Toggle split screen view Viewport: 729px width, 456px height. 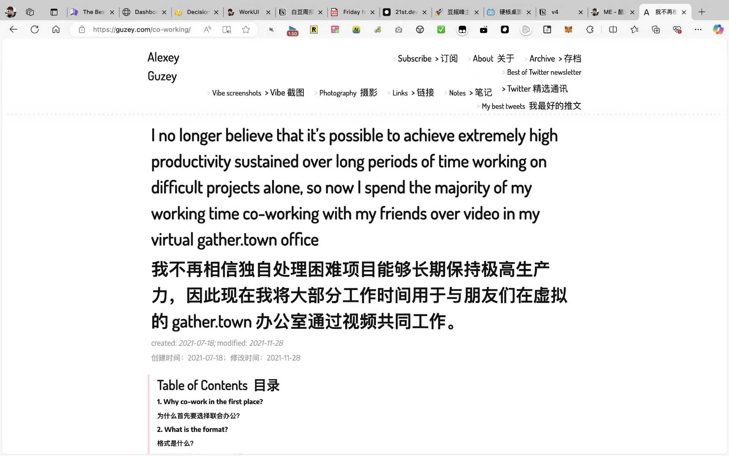point(613,30)
